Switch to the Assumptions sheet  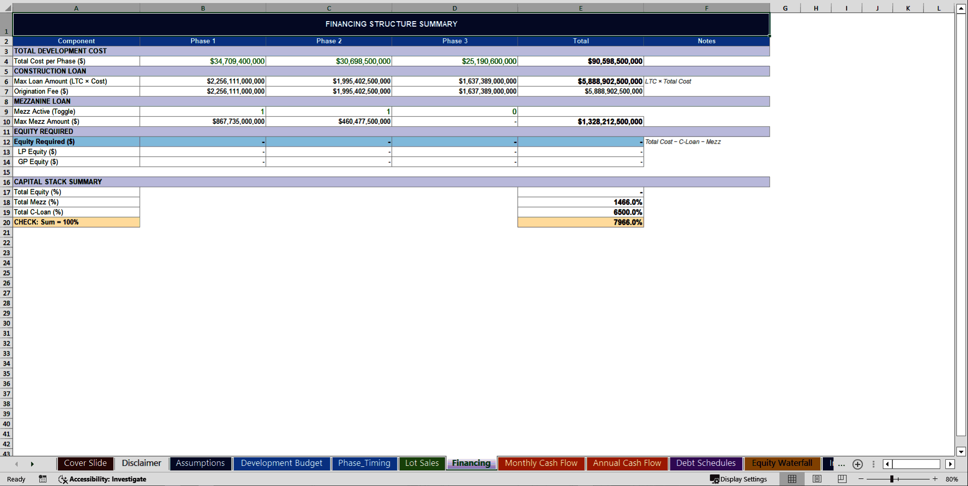point(200,463)
